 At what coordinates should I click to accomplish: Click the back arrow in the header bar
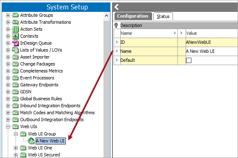coord(117,7)
